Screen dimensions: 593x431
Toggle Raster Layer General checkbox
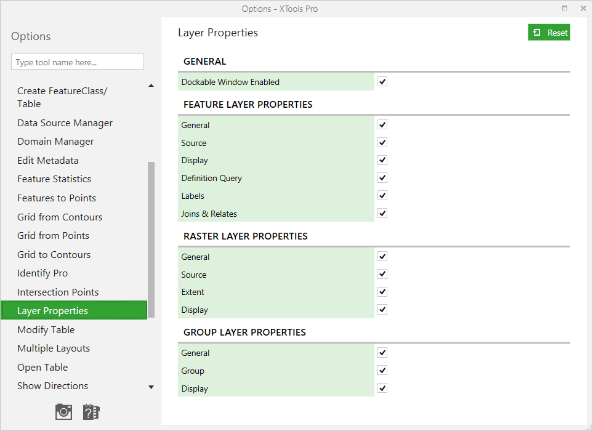382,256
